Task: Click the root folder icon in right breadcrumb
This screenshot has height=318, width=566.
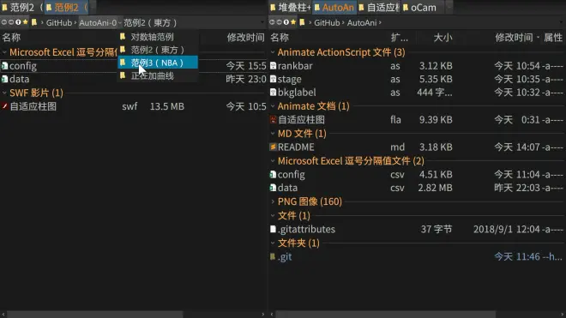Action: 302,22
